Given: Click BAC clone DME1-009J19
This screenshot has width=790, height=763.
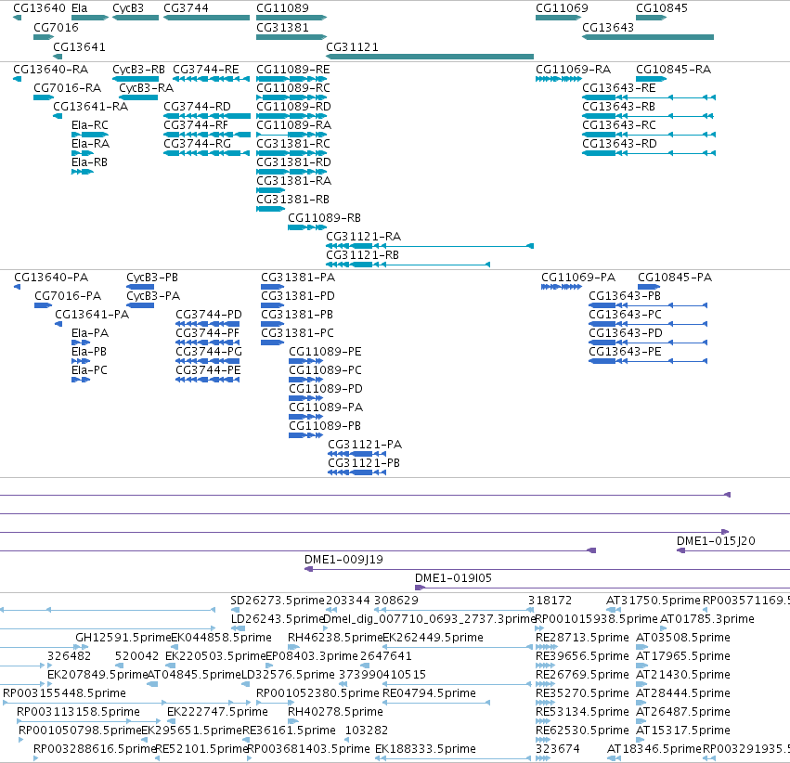Looking at the screenshot, I should point(547,569).
